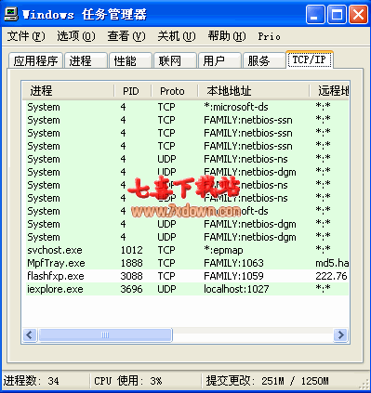This screenshot has width=371, height=393.
Task: Minimize the Task Manager window
Action: pyautogui.click(x=315, y=15)
